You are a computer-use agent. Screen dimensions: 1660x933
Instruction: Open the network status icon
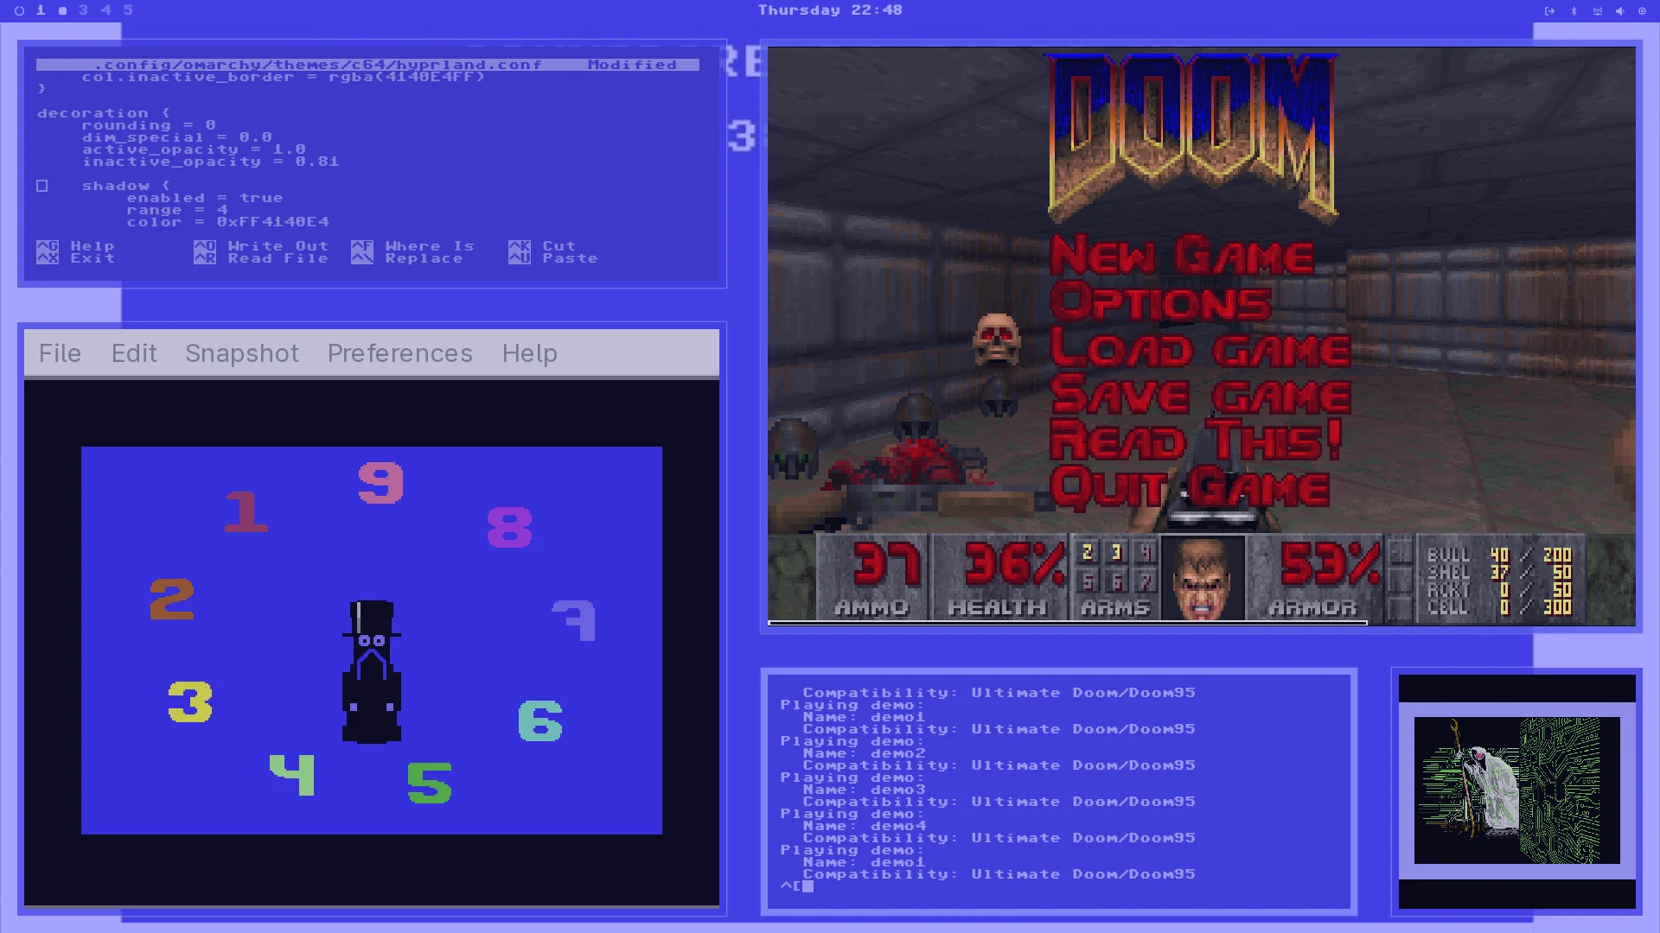1597,10
